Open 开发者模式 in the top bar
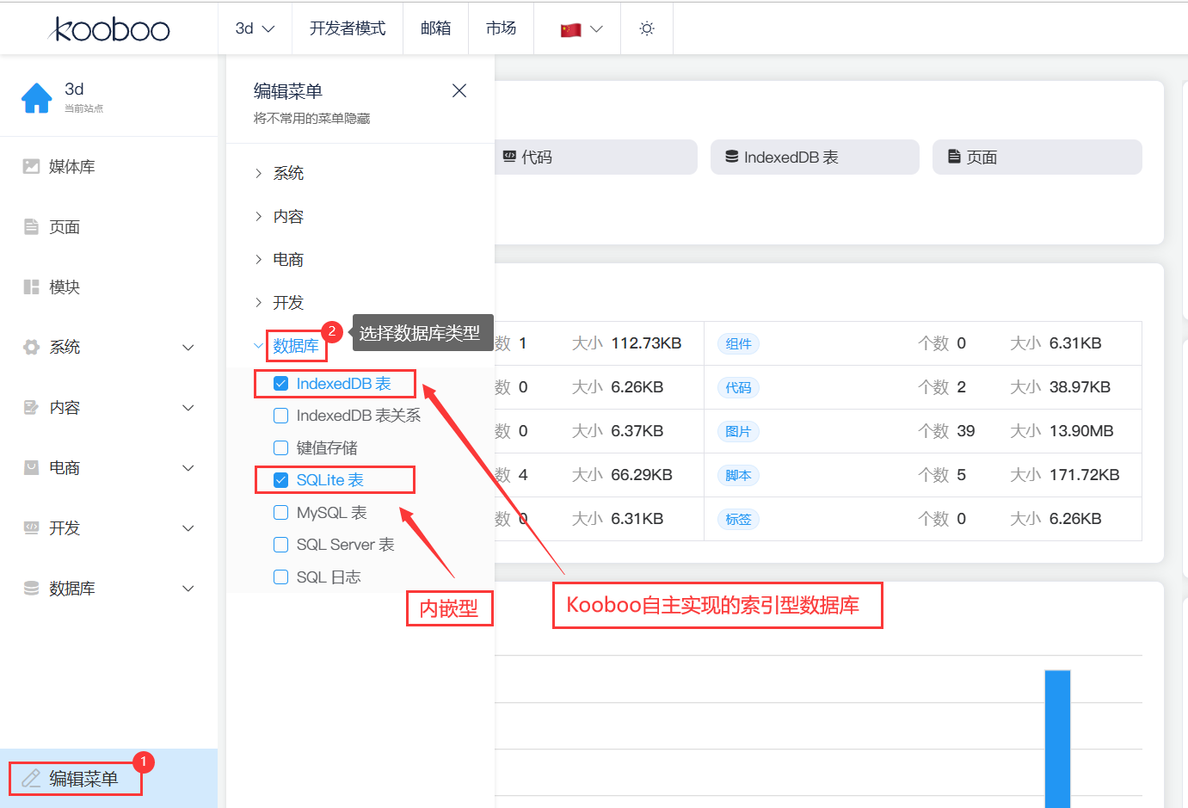Image resolution: width=1188 pixels, height=808 pixels. click(348, 28)
